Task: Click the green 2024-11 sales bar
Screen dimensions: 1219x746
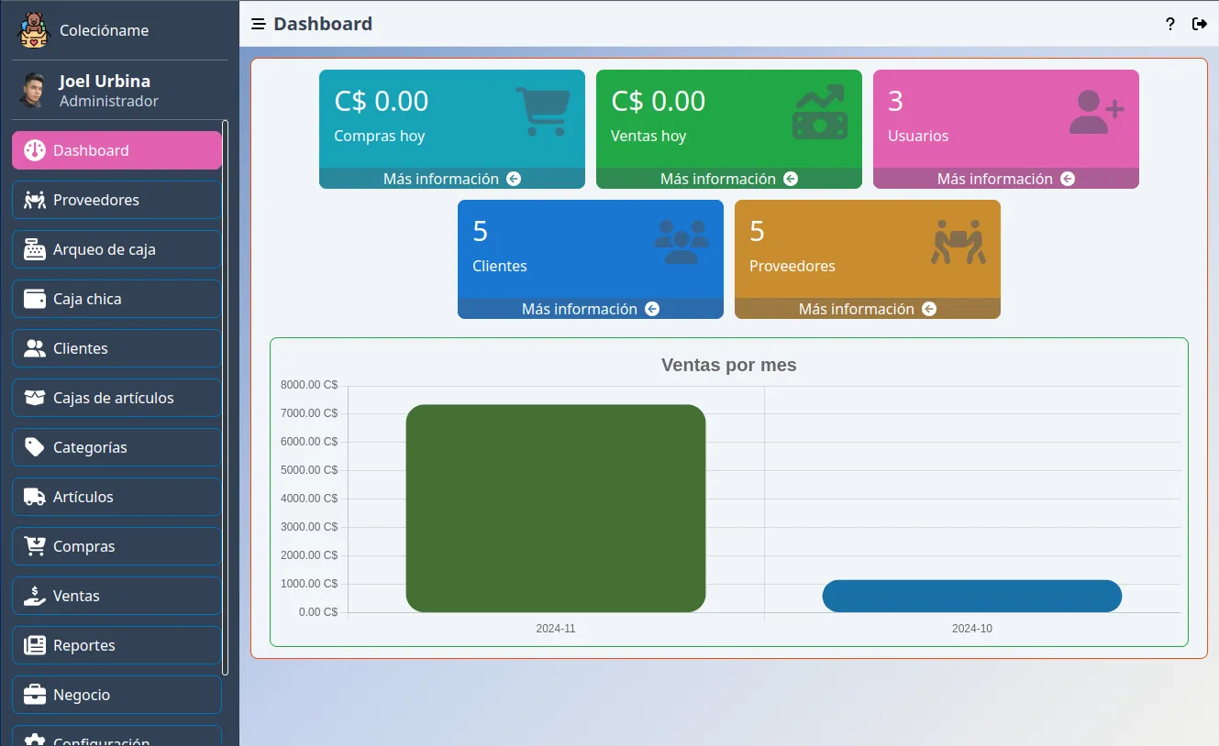Action: [x=556, y=508]
